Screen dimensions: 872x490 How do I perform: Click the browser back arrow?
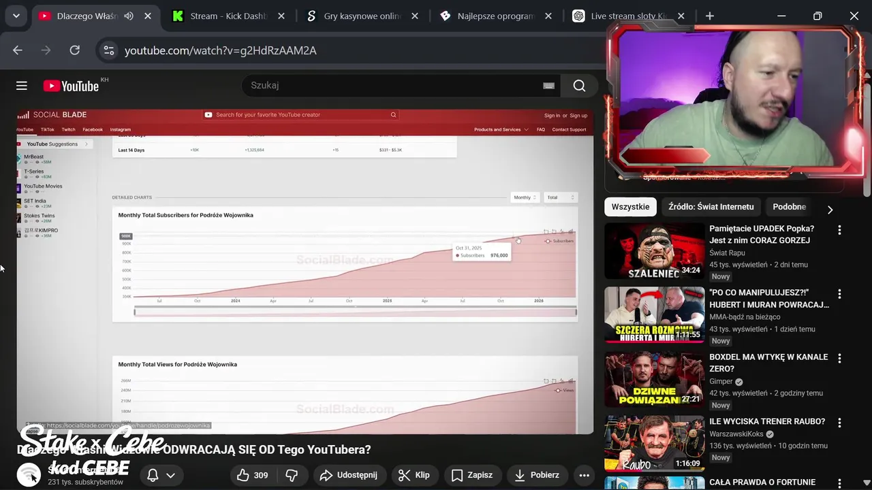[18, 50]
